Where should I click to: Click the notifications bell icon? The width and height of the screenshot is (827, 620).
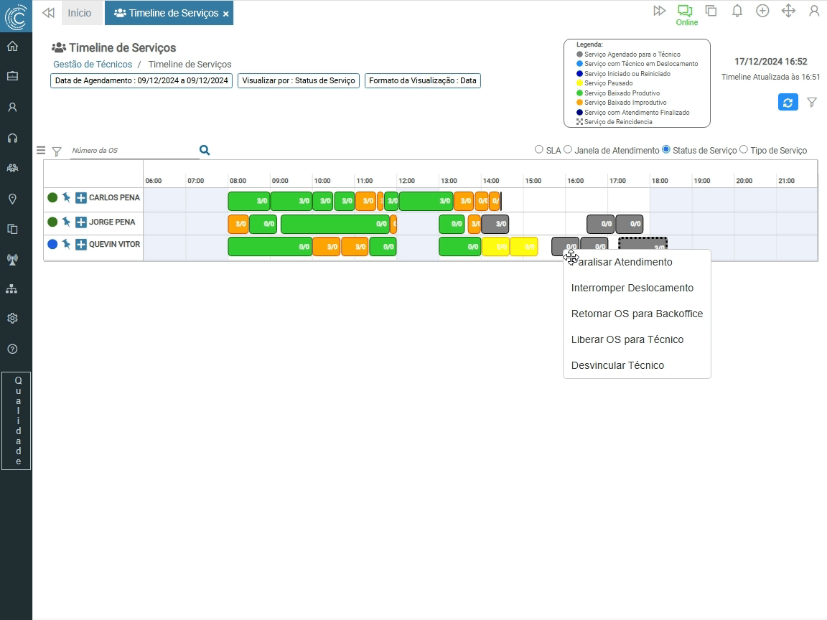pos(737,11)
